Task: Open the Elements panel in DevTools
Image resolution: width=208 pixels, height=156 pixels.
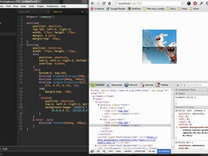Action: 97,85
